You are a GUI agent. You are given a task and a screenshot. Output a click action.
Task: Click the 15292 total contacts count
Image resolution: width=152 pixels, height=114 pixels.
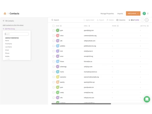(x=137, y=20)
